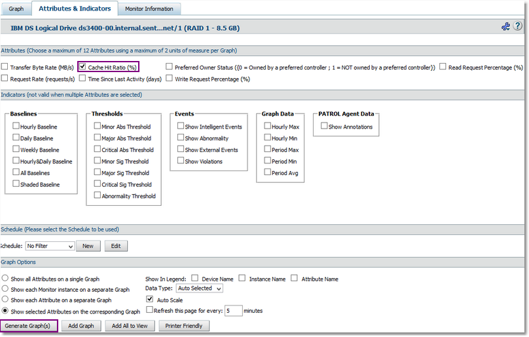This screenshot has height=337, width=529.
Task: Check Hourly Max graph data
Action: (x=267, y=126)
